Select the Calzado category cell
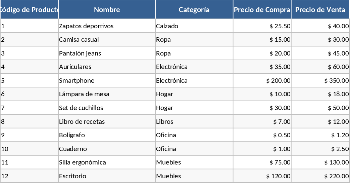 point(167,26)
